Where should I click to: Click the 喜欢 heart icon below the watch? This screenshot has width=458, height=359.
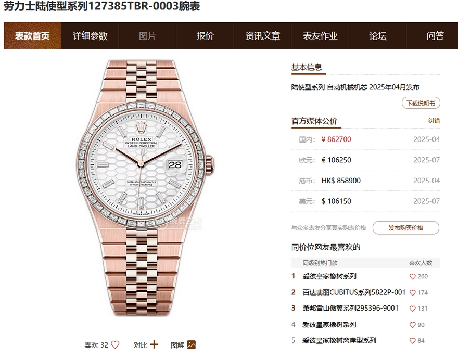point(115,345)
